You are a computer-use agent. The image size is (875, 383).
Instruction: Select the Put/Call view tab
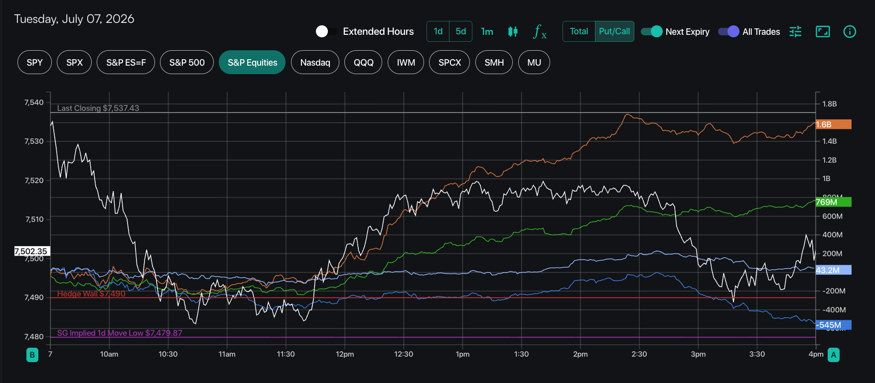614,31
